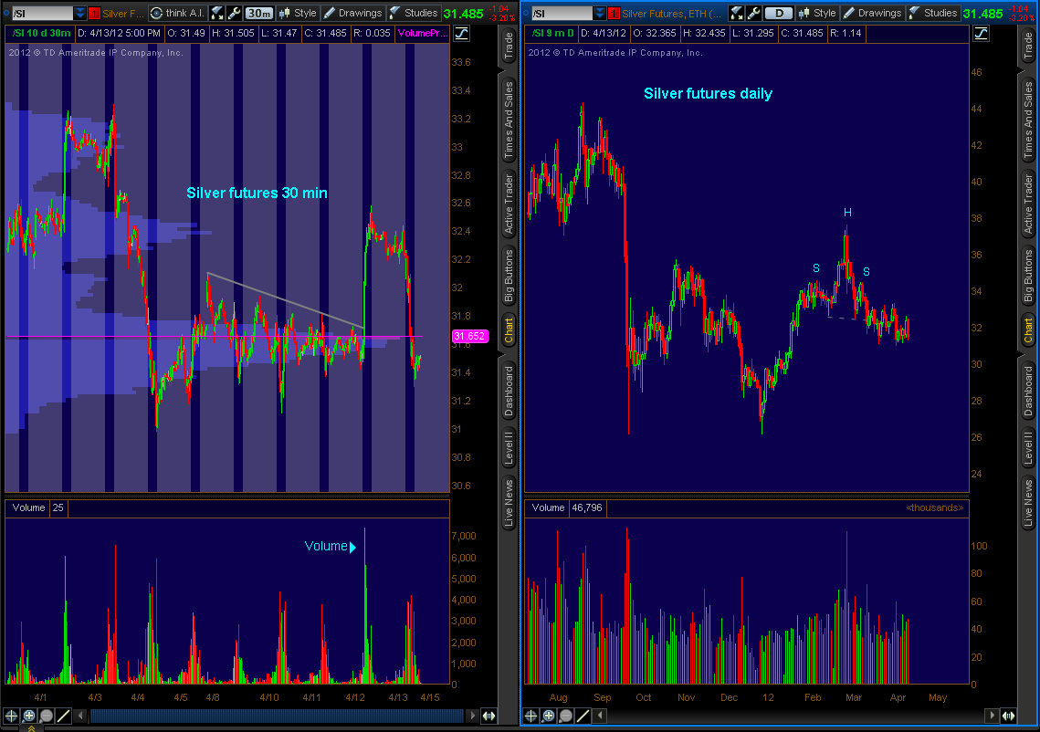The height and width of the screenshot is (732, 1040).
Task: Open the D timeframe selector in right chart
Action: 778,13
